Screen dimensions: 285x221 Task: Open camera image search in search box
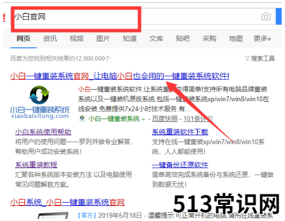pyautogui.click(x=266, y=17)
